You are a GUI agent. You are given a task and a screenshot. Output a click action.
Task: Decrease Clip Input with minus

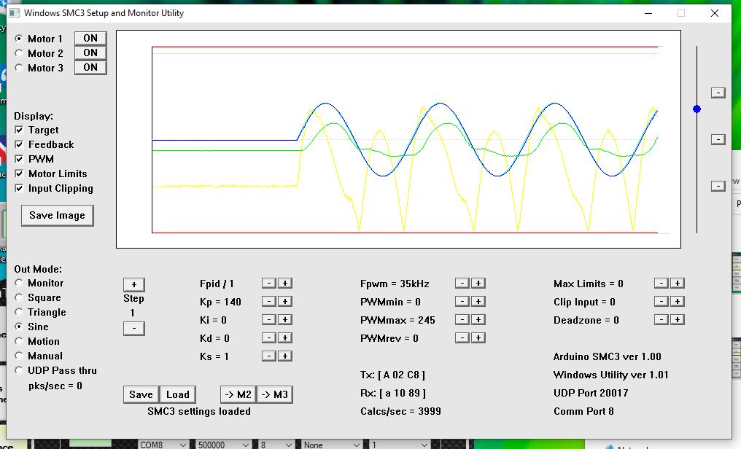point(661,302)
